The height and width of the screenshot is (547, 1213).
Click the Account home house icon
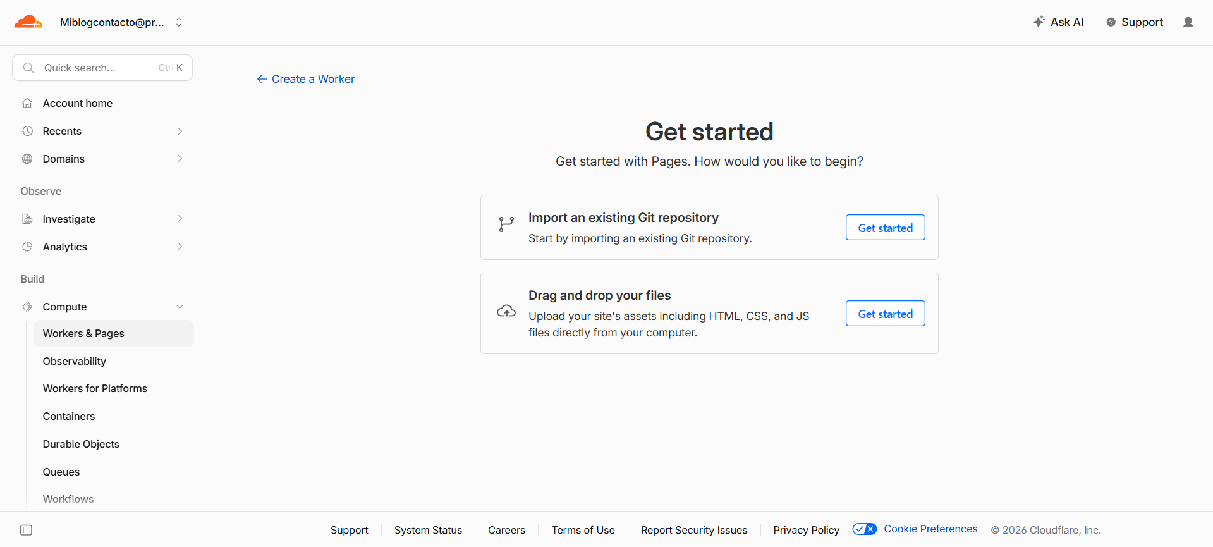(x=27, y=103)
